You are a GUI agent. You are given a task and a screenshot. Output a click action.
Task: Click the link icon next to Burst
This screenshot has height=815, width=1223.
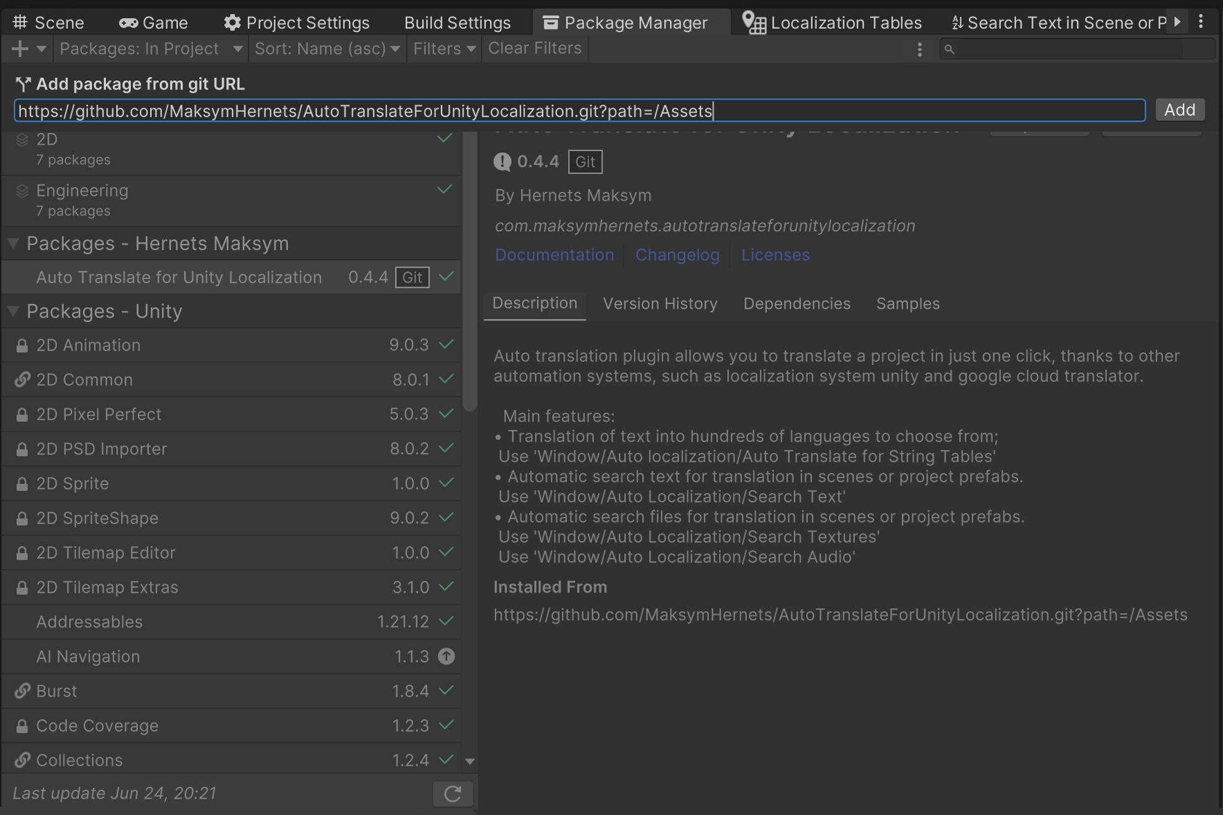coord(22,691)
